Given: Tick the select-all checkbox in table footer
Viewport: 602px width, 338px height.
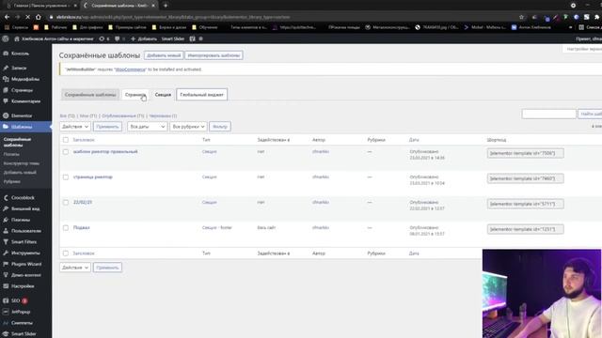Looking at the screenshot, I should click(66, 253).
